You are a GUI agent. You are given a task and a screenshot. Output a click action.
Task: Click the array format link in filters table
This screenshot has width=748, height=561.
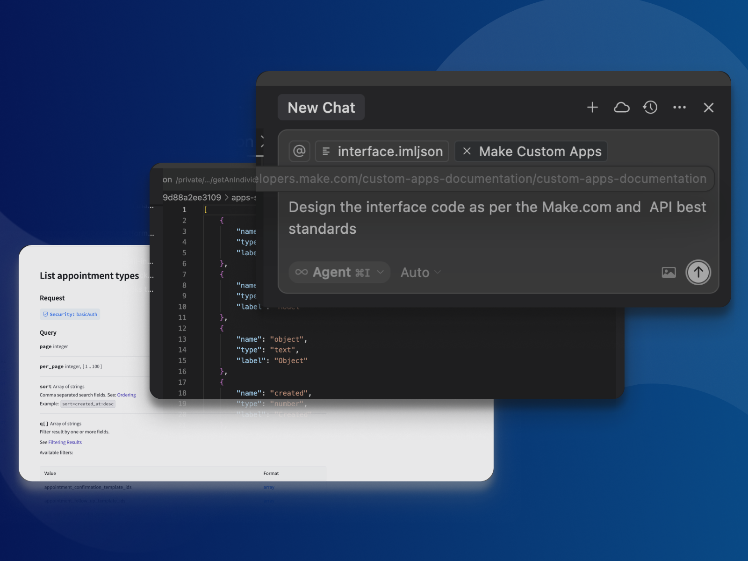coord(269,487)
